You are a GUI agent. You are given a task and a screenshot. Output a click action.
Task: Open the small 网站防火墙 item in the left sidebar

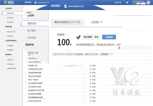click(11, 32)
